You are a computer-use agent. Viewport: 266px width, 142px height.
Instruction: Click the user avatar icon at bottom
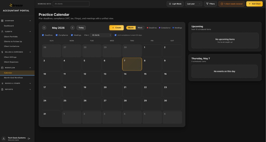[x=4, y=139]
